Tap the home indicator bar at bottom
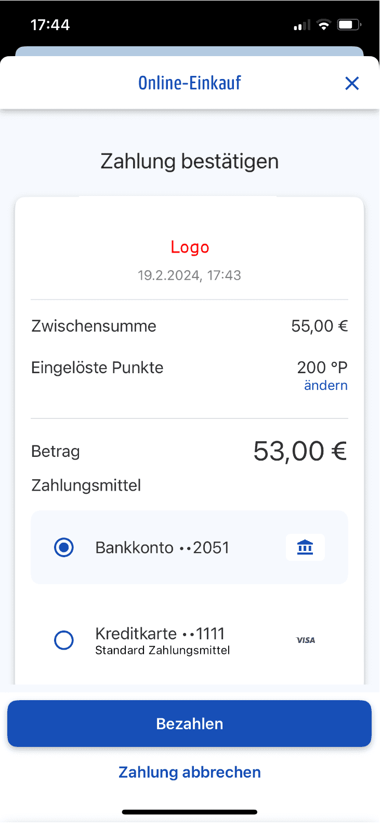The width and height of the screenshot is (381, 828). 190,812
